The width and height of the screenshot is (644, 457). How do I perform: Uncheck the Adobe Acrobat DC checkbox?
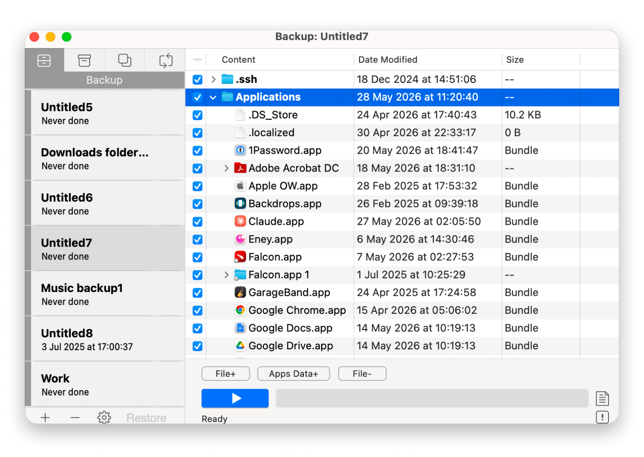click(197, 168)
